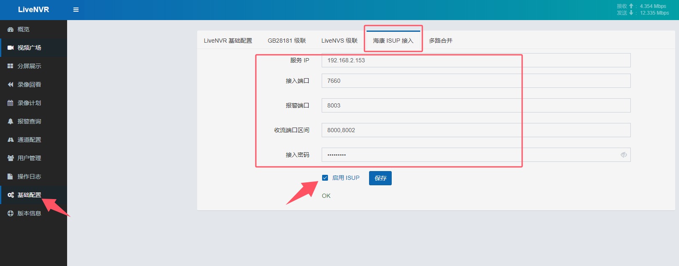This screenshot has width=679, height=266.
Task: Click the 保存 save button
Action: point(380,178)
